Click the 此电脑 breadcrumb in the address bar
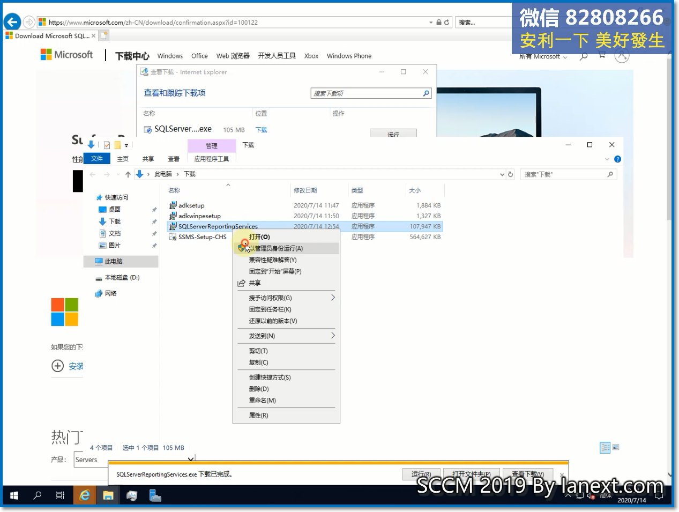The image size is (679, 512). point(163,174)
